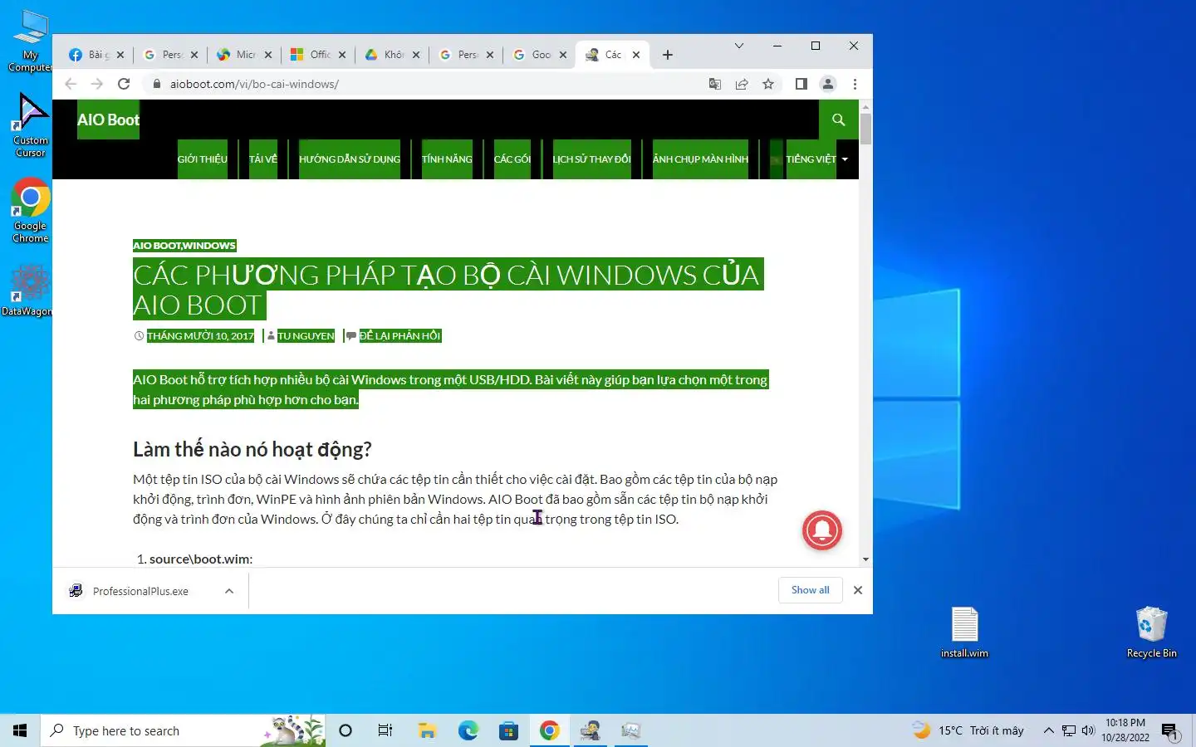1196x747 pixels.
Task: Open Chrome three-dot menu
Action: coord(855,84)
